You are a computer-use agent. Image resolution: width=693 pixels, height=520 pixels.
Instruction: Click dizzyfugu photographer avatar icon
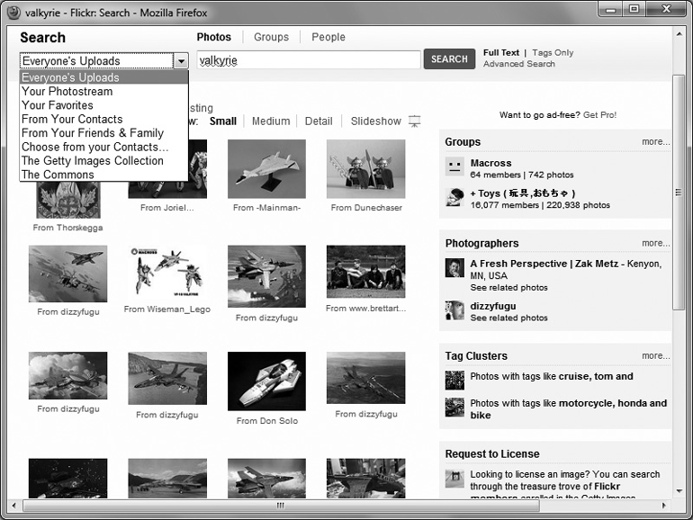pos(454,310)
